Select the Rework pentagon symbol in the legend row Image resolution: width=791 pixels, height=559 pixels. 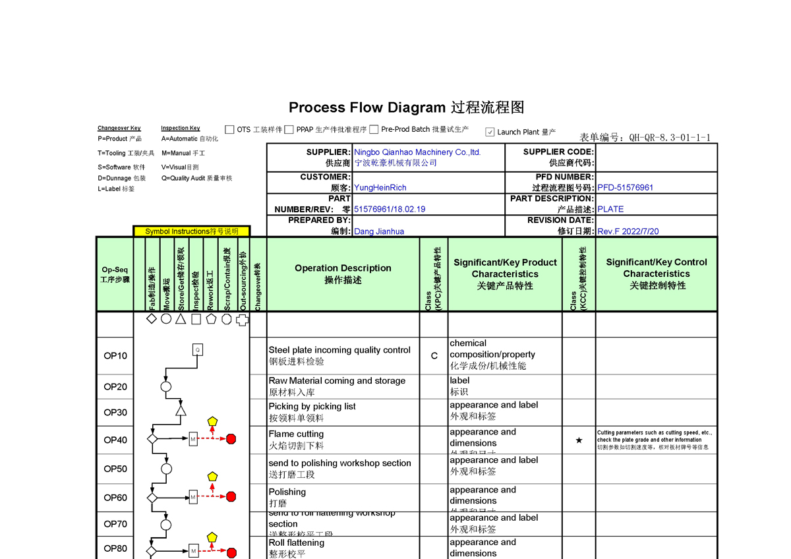pyautogui.click(x=211, y=319)
